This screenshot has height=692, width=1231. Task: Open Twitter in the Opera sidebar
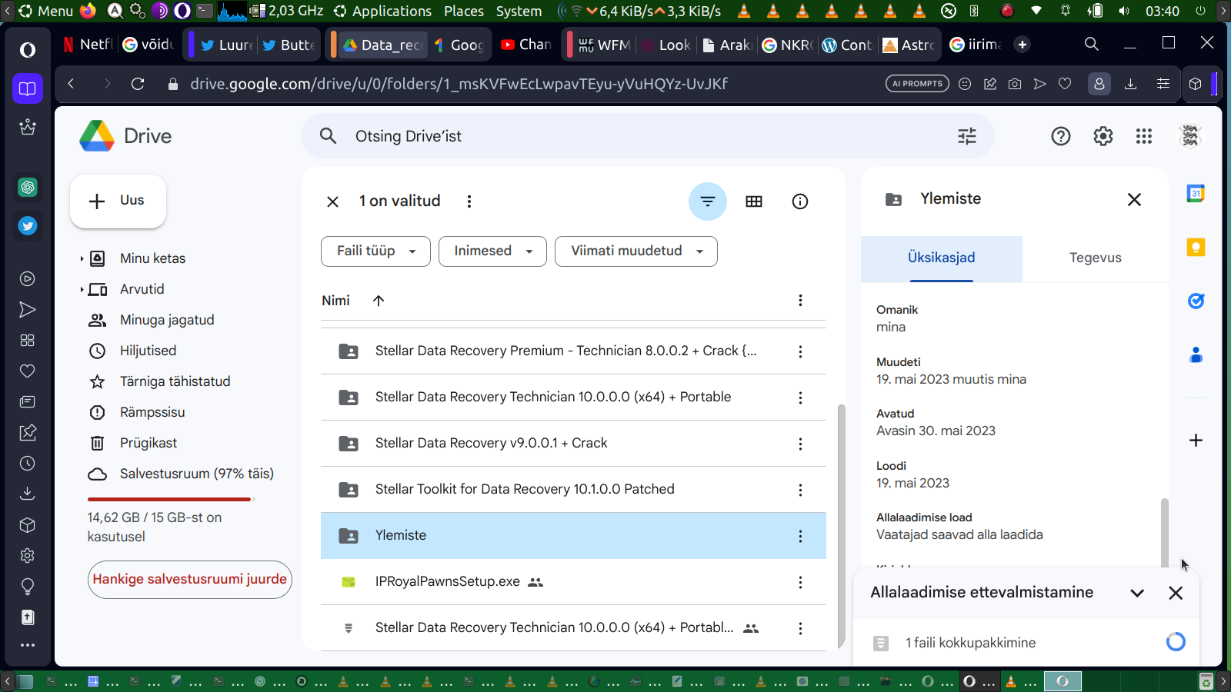[28, 225]
